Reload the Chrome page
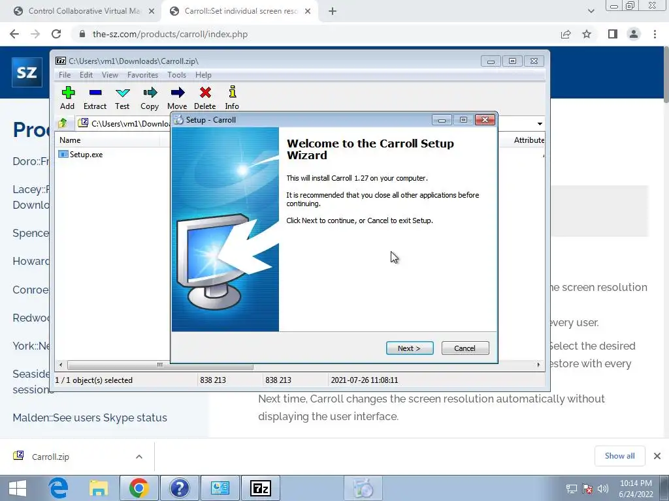The image size is (669, 501). pyautogui.click(x=56, y=34)
